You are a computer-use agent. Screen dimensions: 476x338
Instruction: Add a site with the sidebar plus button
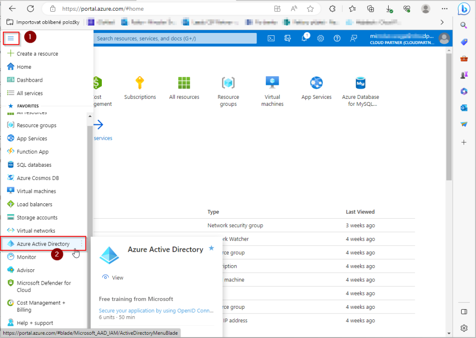coord(464,142)
